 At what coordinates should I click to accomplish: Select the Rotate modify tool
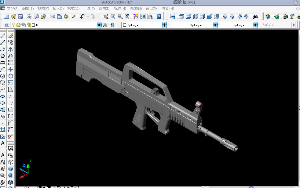coord(11,76)
